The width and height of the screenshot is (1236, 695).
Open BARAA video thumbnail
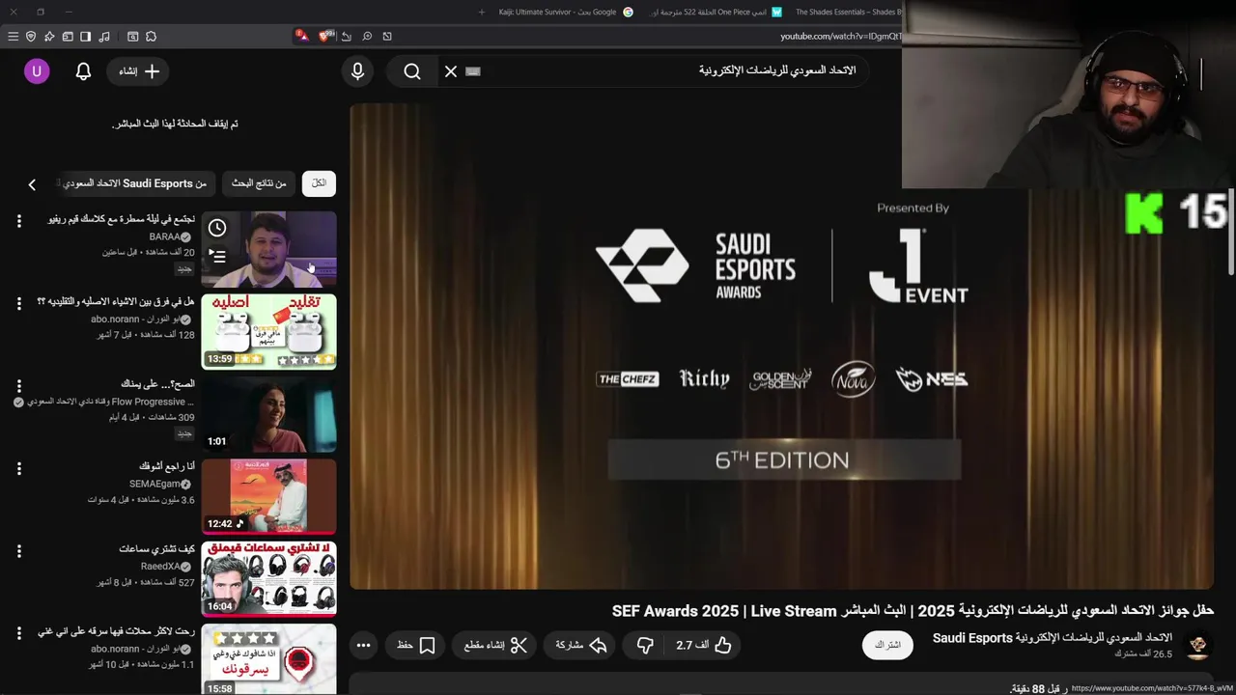point(269,249)
